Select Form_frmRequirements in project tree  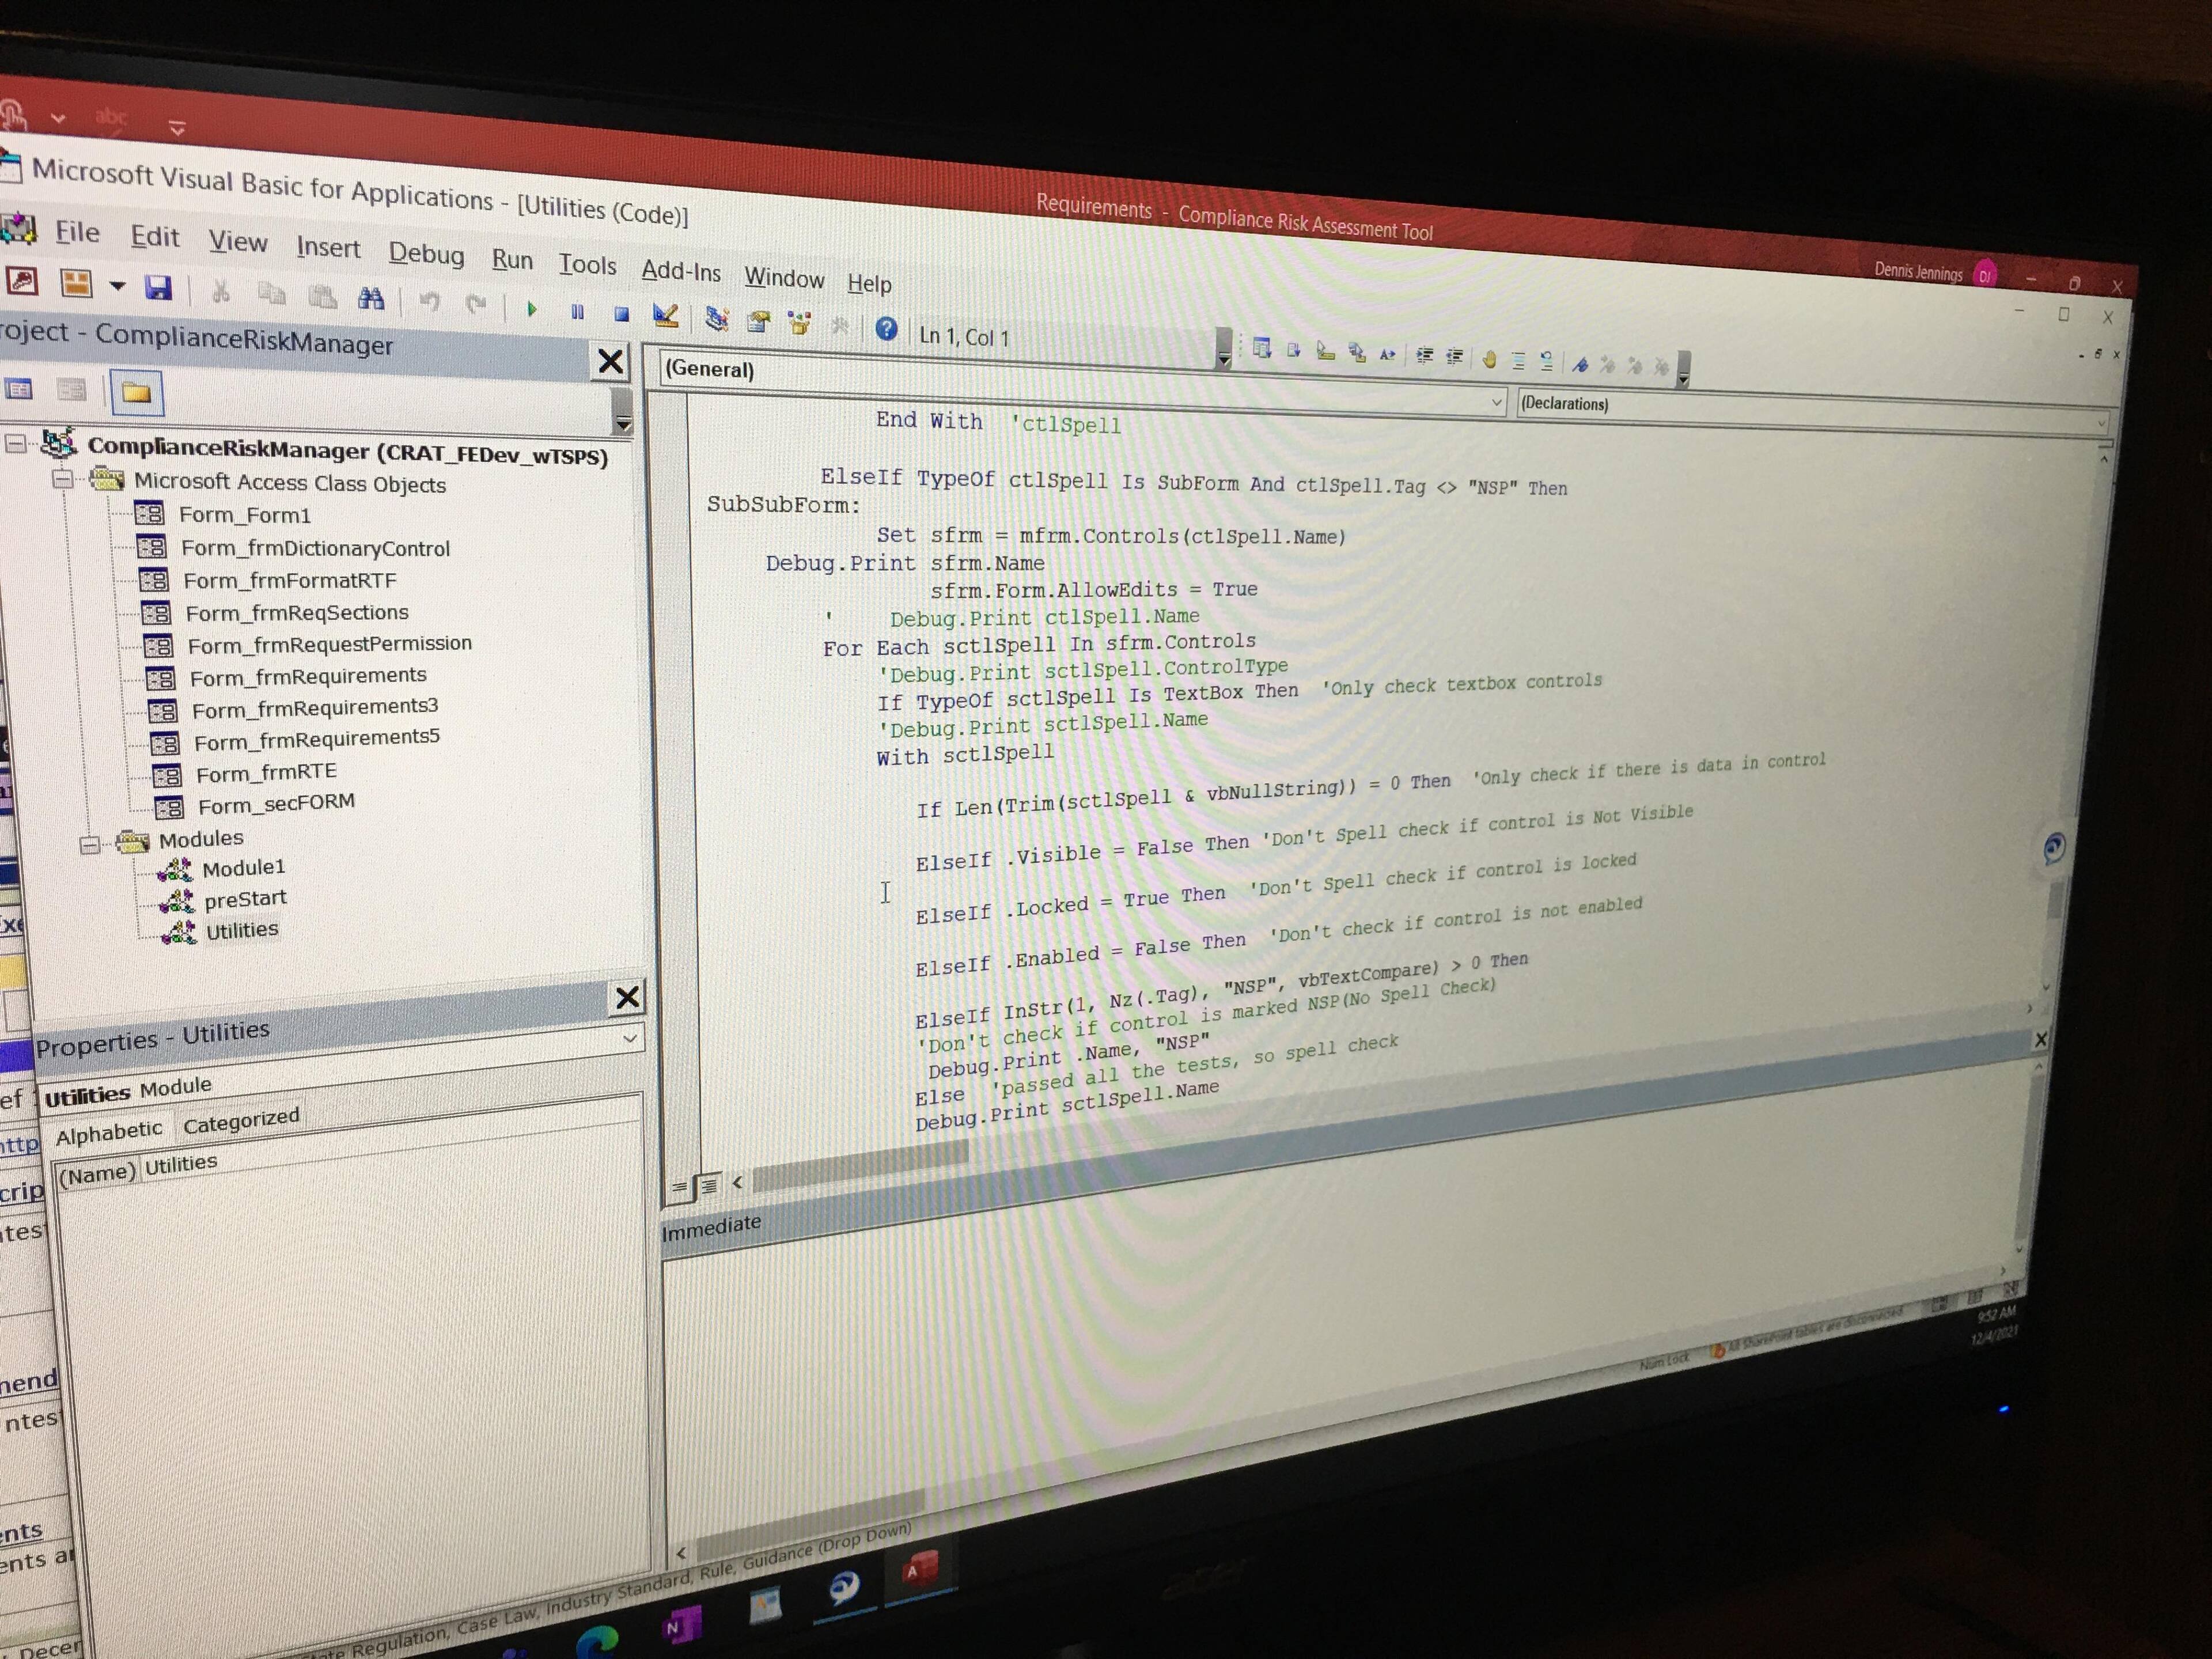(x=307, y=677)
